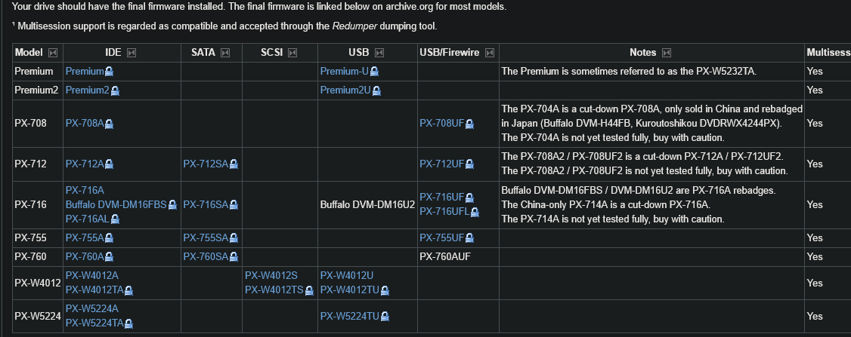This screenshot has height=337, width=851.
Task: Open the Premium2U firmware link
Action: tap(345, 90)
